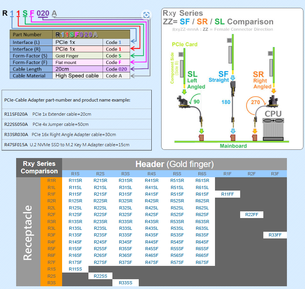The height and width of the screenshot is (289, 305).
Task: Select the SL Left Angled label
Action: click(195, 80)
